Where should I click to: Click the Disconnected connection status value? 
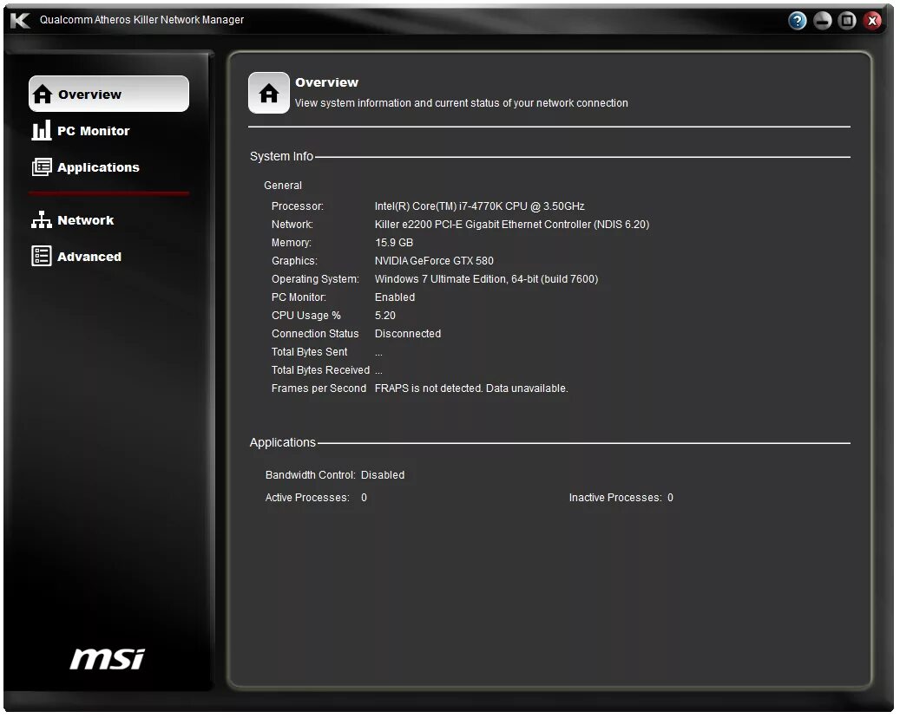click(408, 334)
